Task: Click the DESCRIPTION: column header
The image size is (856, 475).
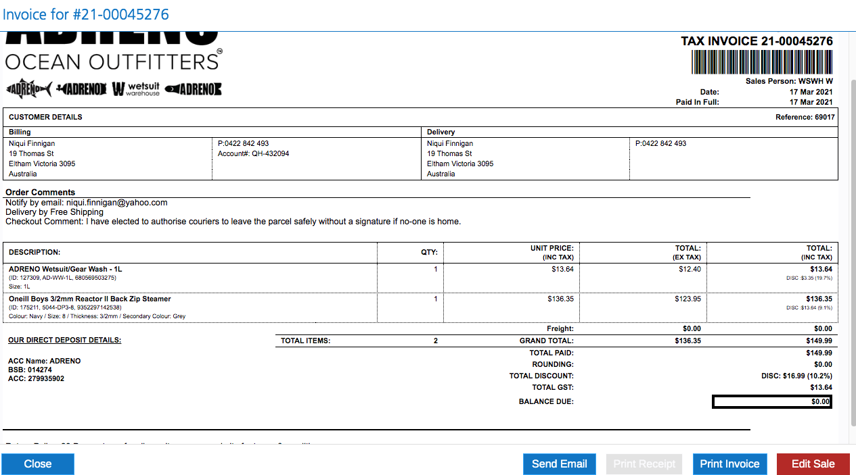Action: [35, 252]
